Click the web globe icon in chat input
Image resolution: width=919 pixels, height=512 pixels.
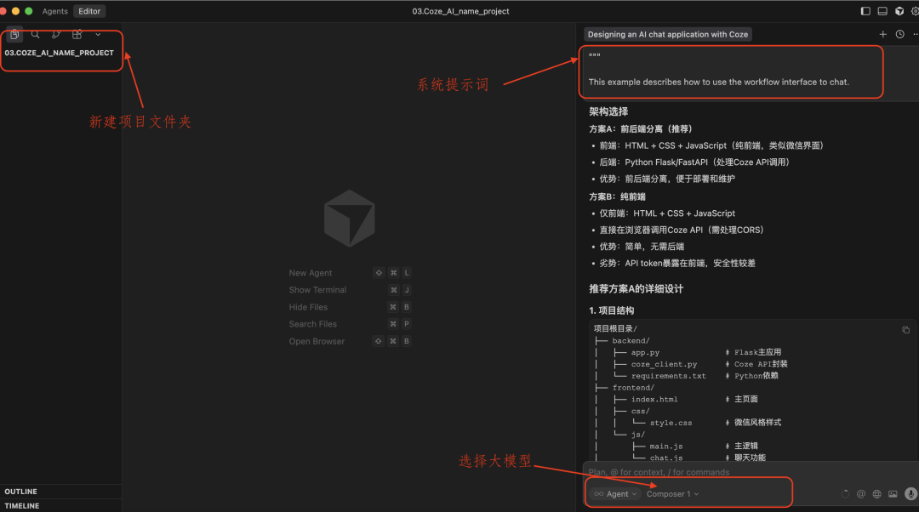click(x=876, y=494)
